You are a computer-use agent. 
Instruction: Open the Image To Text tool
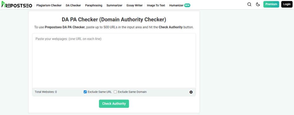(x=156, y=5)
